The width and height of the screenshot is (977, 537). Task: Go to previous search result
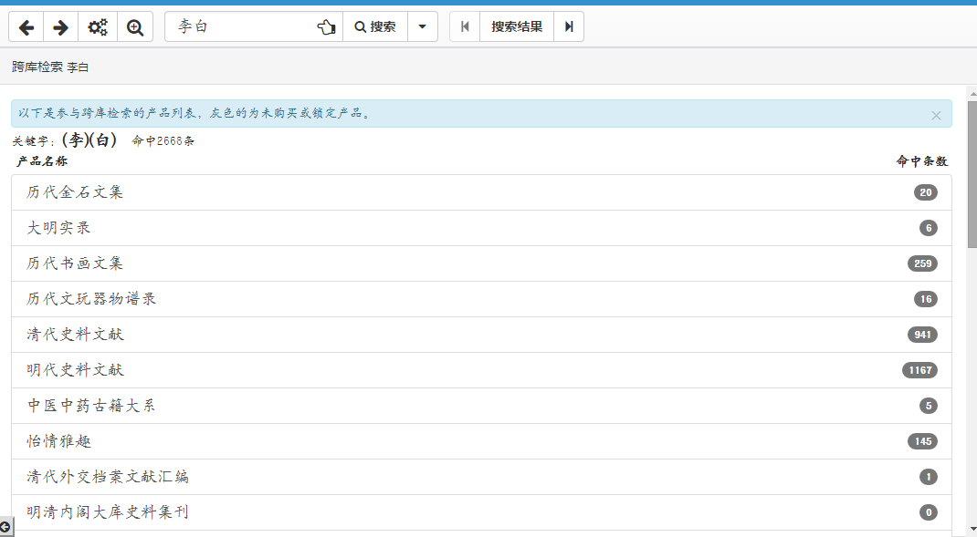pos(465,27)
